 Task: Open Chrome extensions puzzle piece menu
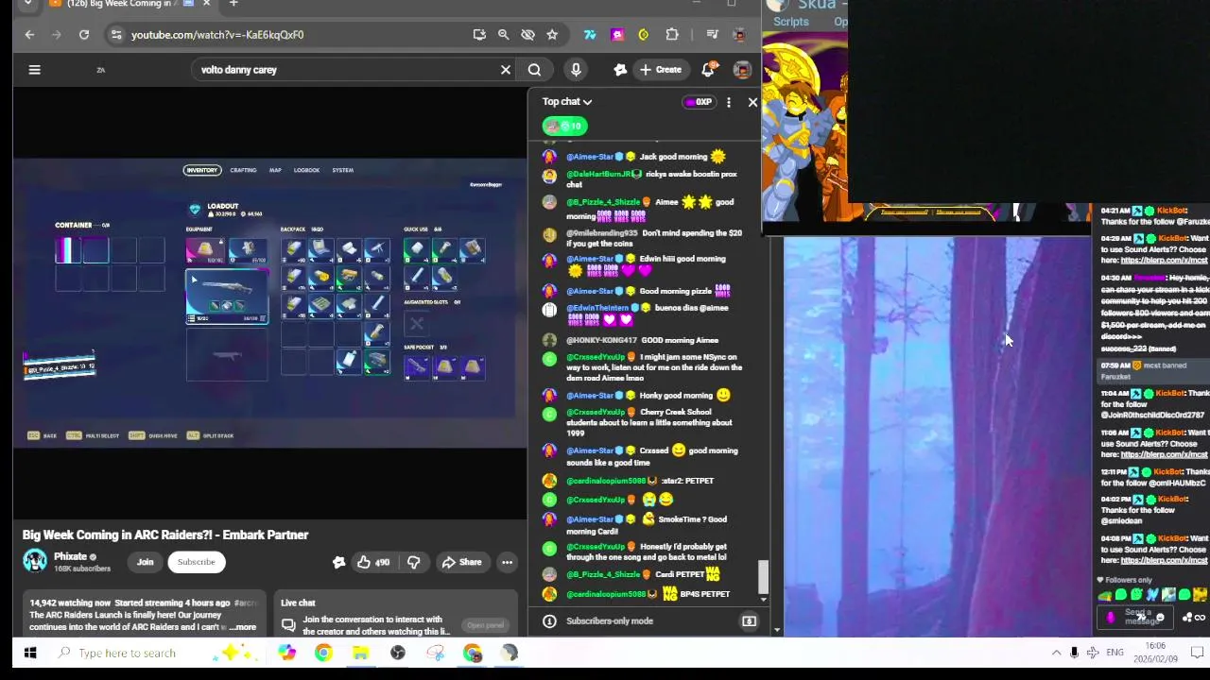tap(672, 35)
